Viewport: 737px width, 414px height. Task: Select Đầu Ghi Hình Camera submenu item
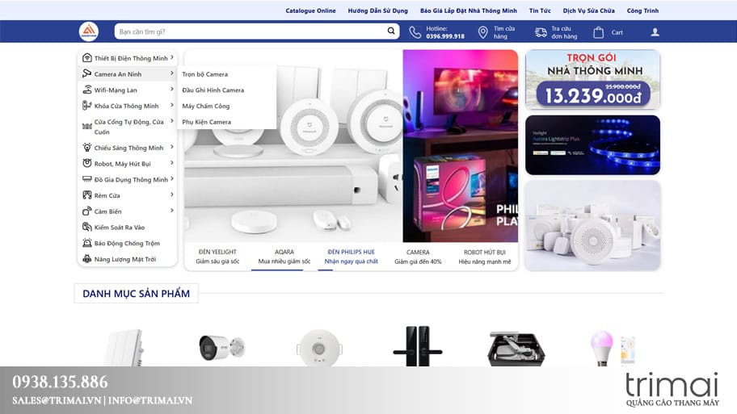click(213, 90)
